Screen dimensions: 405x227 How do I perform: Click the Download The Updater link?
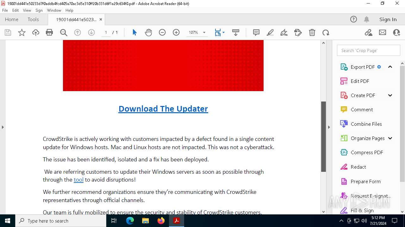click(163, 109)
